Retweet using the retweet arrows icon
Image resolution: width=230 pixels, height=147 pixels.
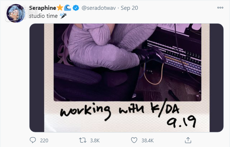(x=82, y=140)
